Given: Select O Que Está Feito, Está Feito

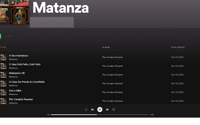Looking at the screenshot, I should (25, 64).
